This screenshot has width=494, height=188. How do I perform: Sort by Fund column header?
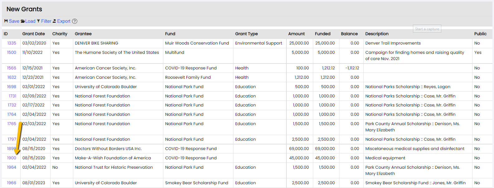click(x=170, y=34)
